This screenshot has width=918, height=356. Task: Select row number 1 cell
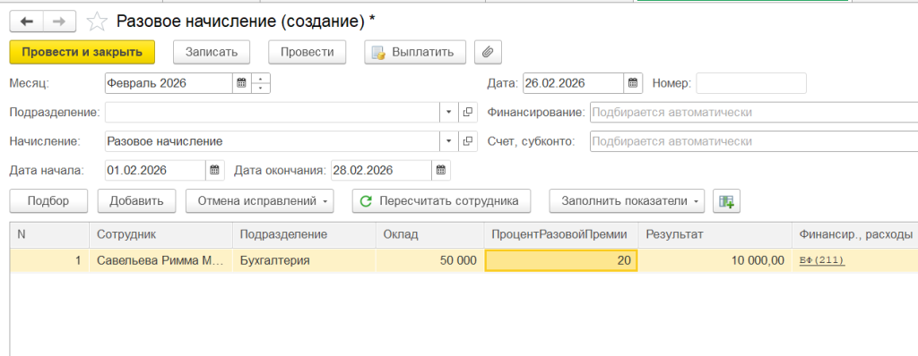pos(50,260)
